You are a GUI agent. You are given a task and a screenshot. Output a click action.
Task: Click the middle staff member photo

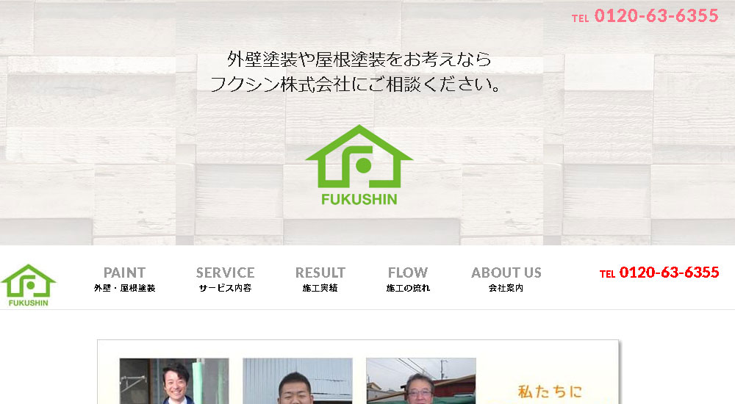[x=298, y=381]
